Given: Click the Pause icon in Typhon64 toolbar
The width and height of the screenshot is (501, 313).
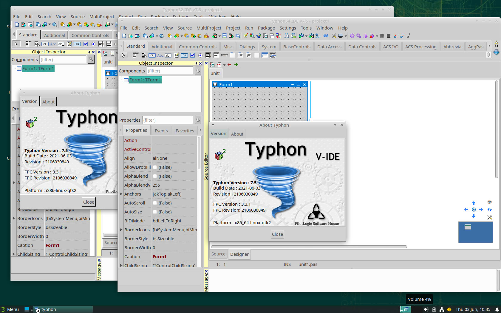Looking at the screenshot, I should [x=382, y=36].
